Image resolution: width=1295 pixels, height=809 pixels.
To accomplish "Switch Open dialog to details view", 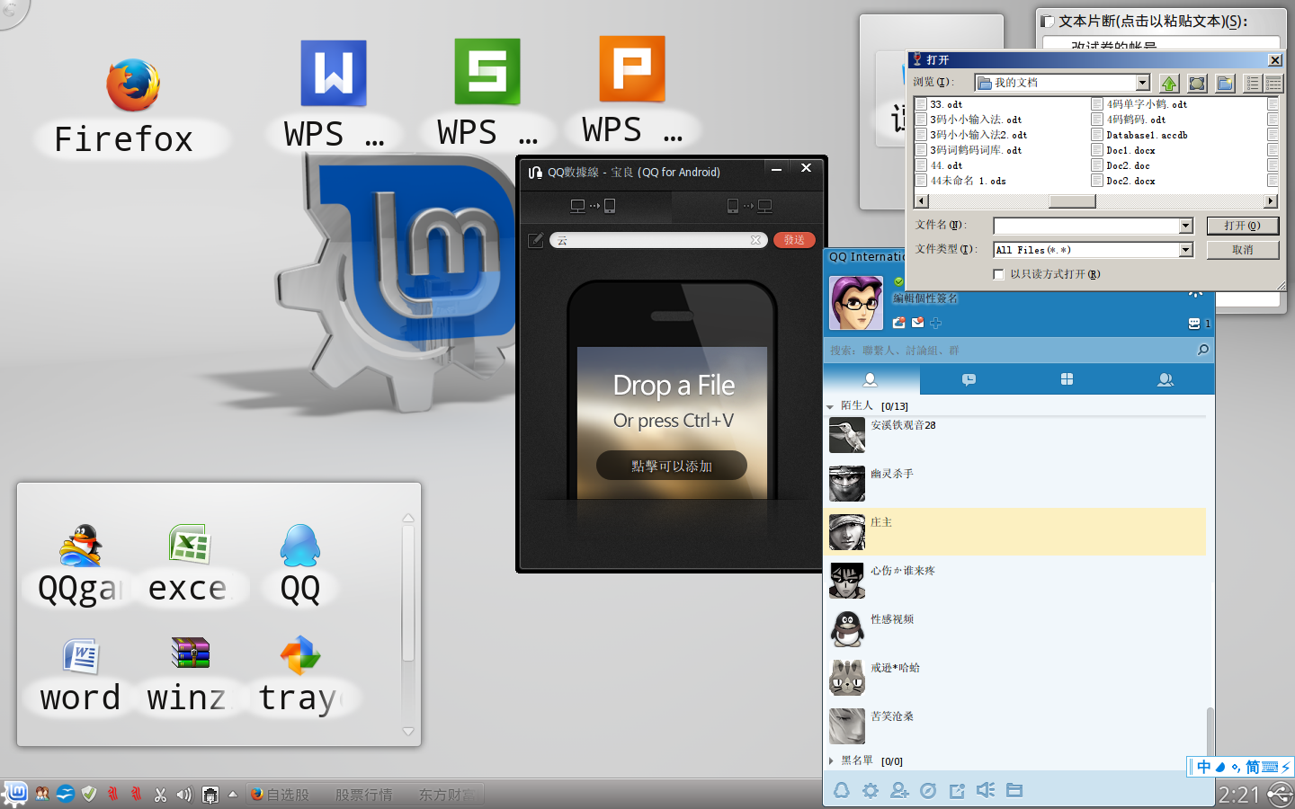I will click(x=1273, y=83).
